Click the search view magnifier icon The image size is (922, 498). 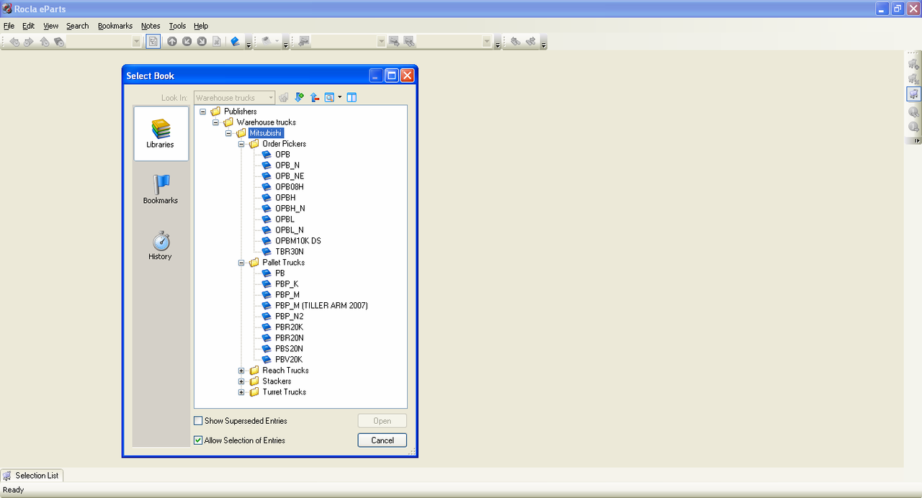click(329, 97)
